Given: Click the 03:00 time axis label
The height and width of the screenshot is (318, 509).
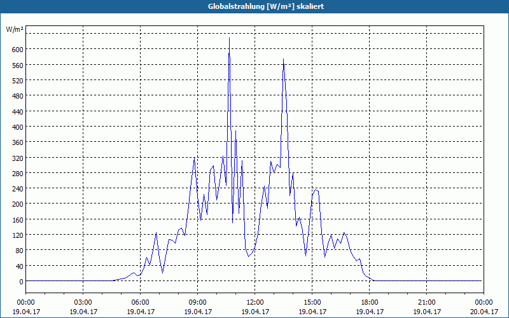Looking at the screenshot, I should coord(83,303).
